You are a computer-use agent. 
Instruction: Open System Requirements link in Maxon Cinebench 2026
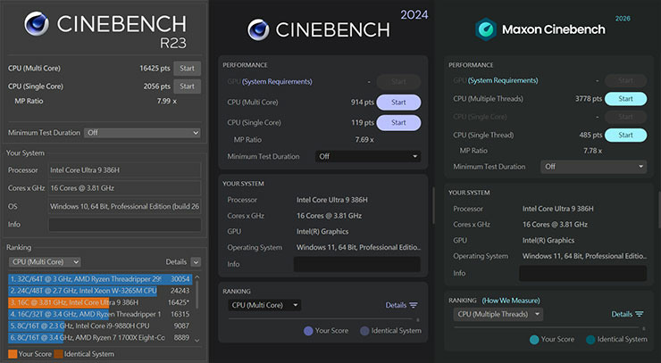click(503, 80)
